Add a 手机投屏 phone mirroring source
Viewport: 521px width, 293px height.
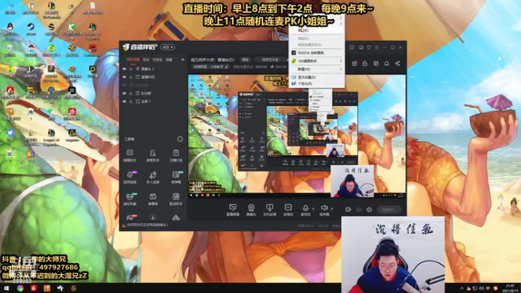click(x=270, y=210)
